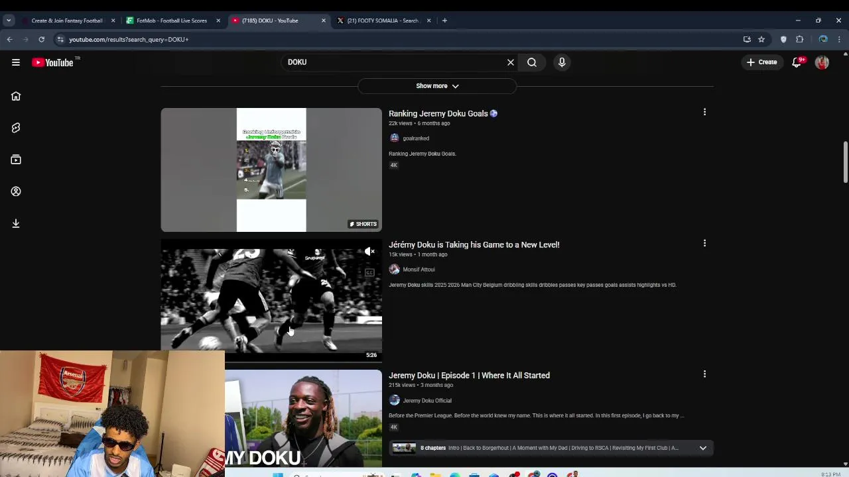849x477 pixels.
Task: Open the You section in the sidebar
Action: tap(16, 191)
